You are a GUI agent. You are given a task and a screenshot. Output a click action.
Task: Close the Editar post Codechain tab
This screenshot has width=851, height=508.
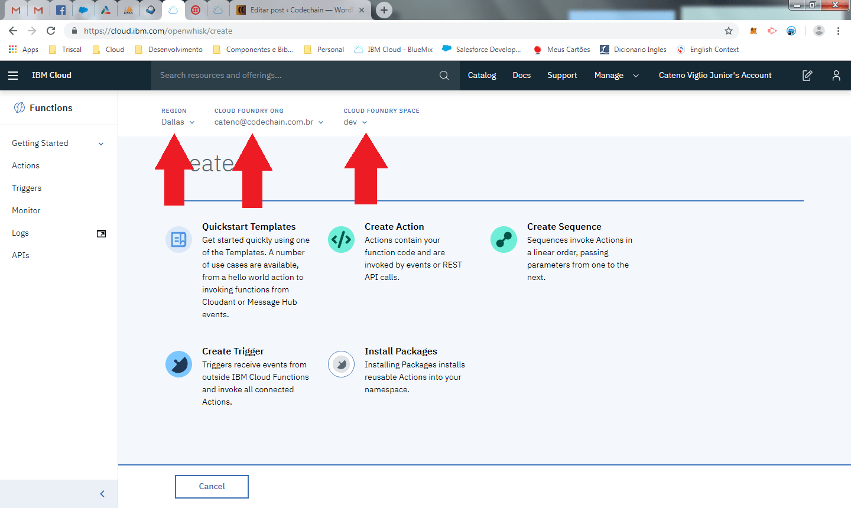pyautogui.click(x=362, y=10)
